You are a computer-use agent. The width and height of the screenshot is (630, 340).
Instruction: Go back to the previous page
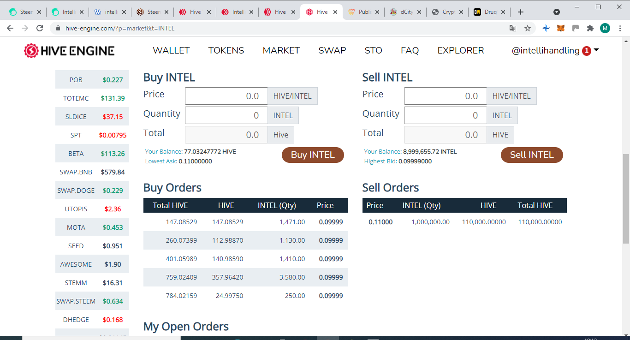pyautogui.click(x=11, y=28)
